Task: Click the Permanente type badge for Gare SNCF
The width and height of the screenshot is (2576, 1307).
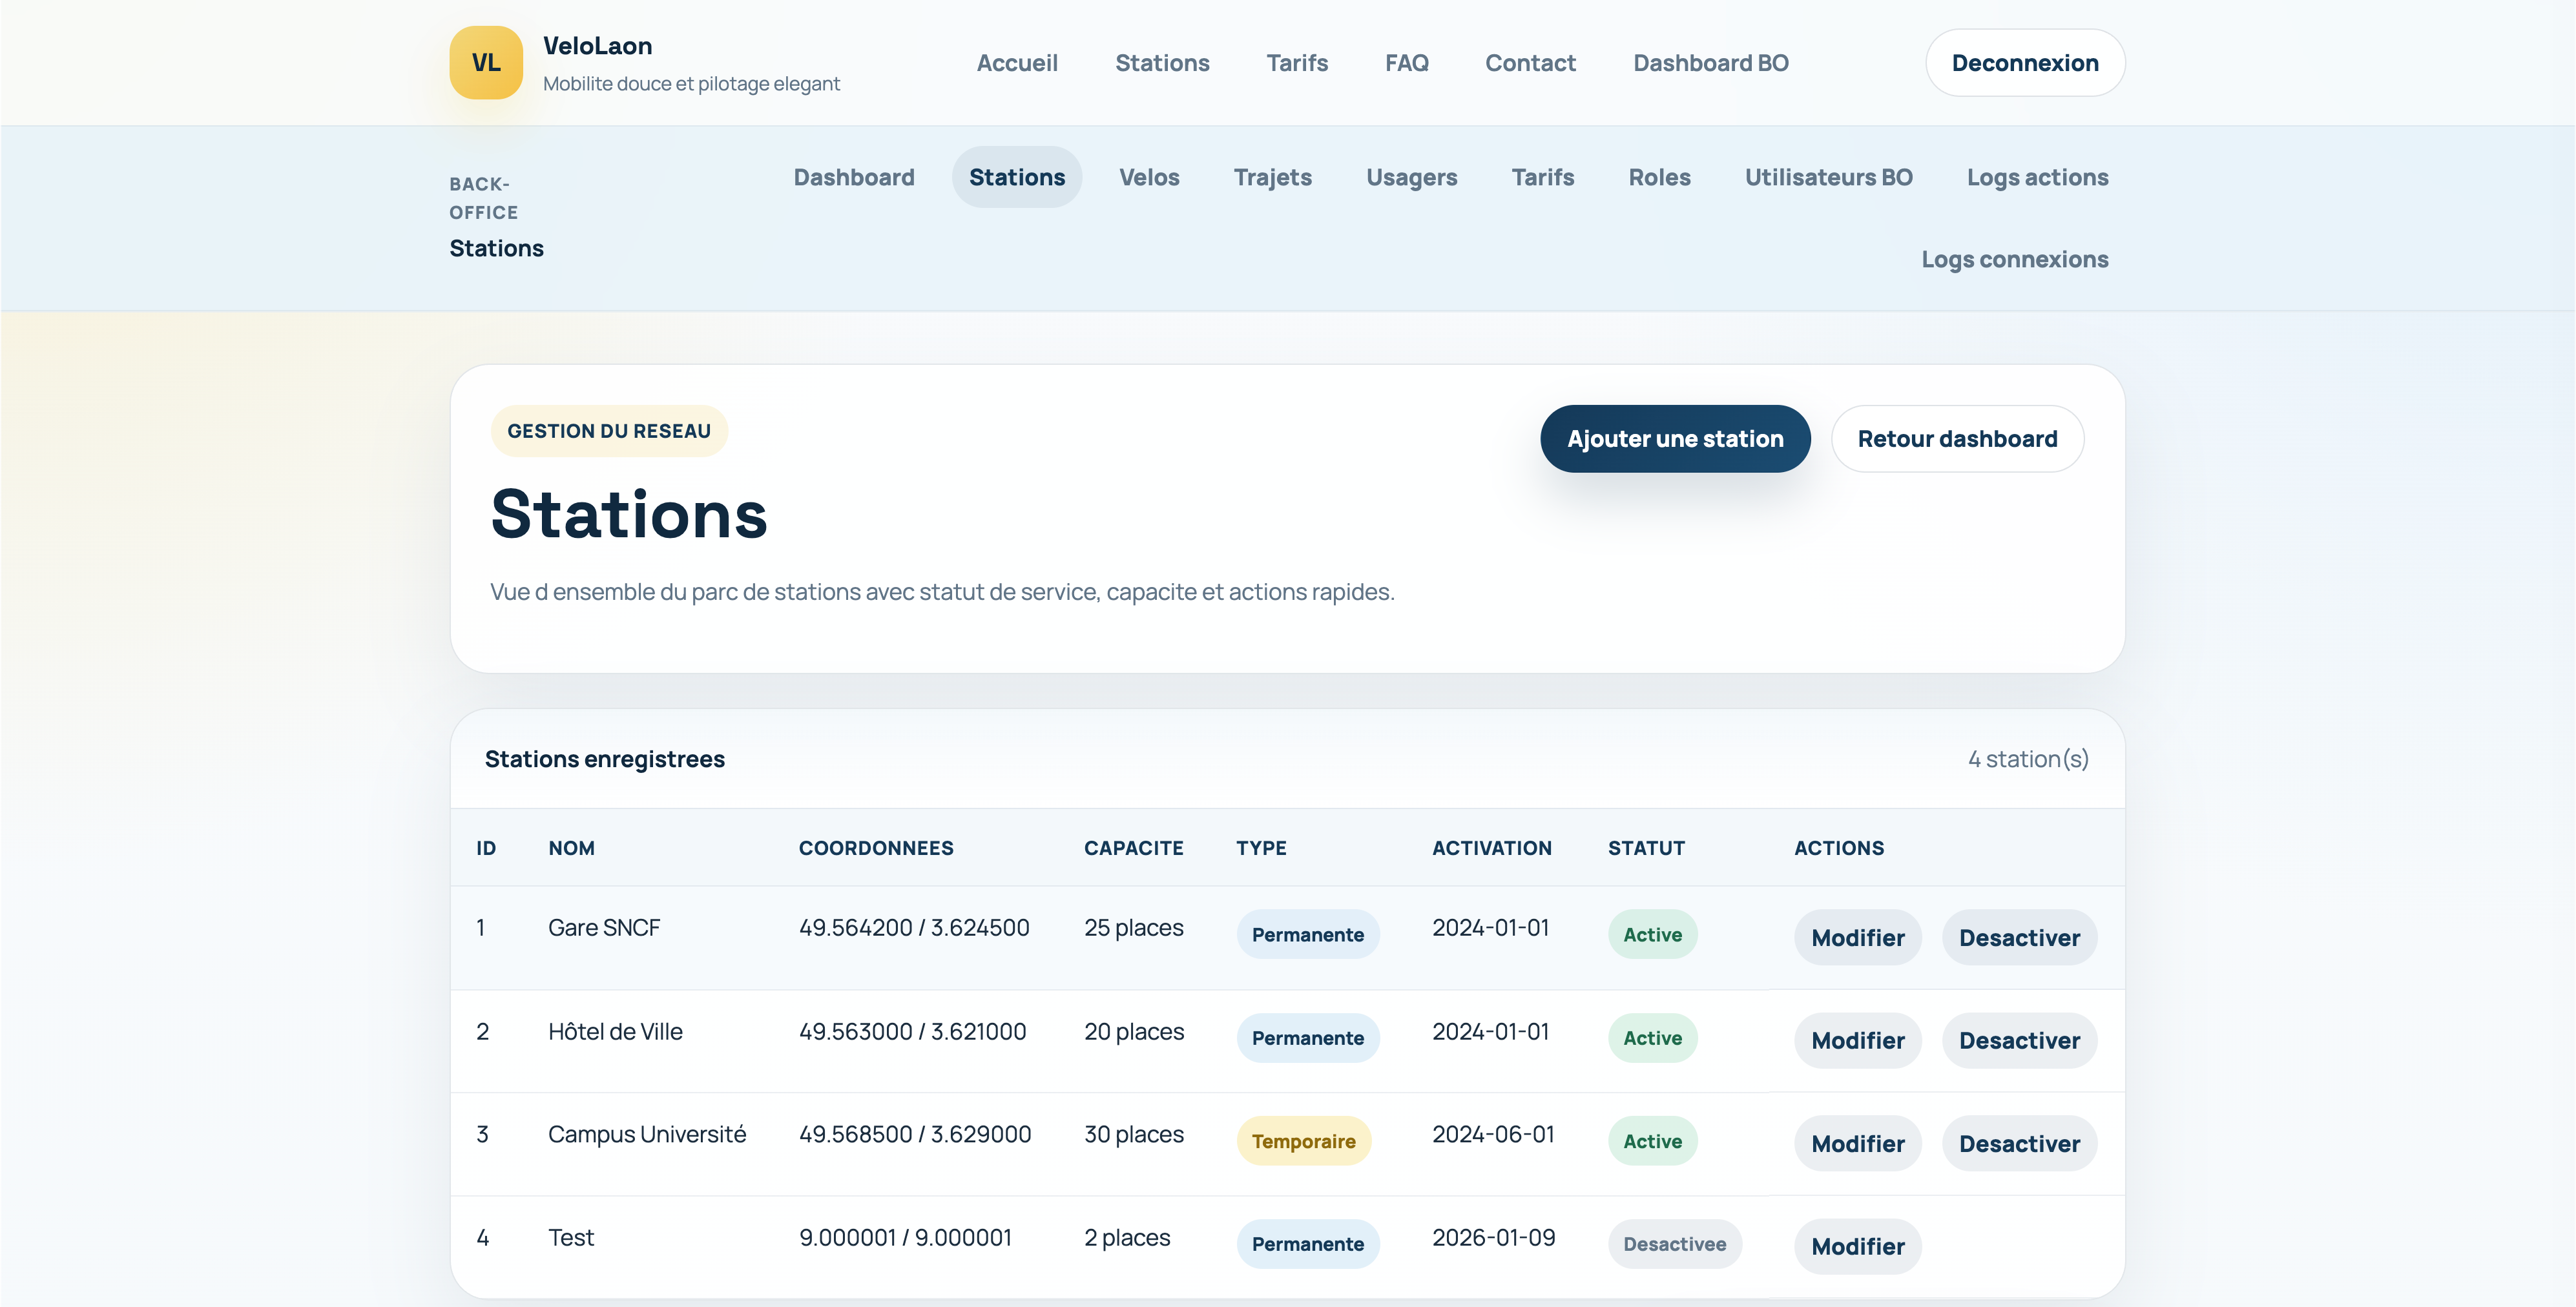Action: tap(1308, 934)
